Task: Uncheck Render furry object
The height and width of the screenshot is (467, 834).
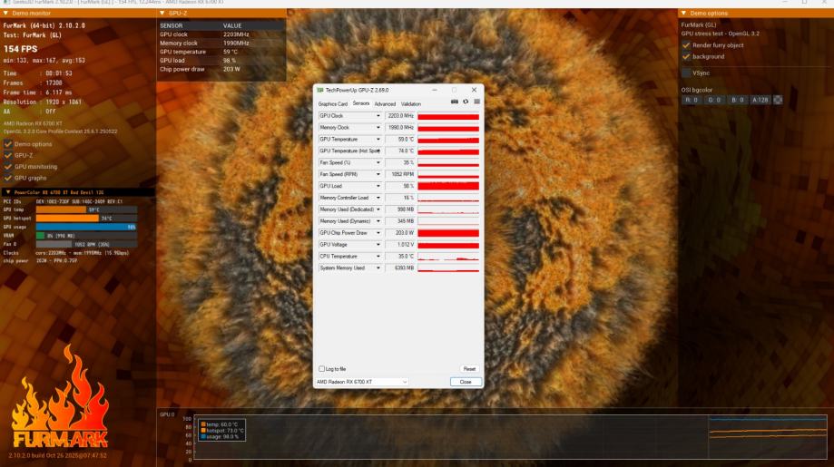Action: pyautogui.click(x=686, y=45)
